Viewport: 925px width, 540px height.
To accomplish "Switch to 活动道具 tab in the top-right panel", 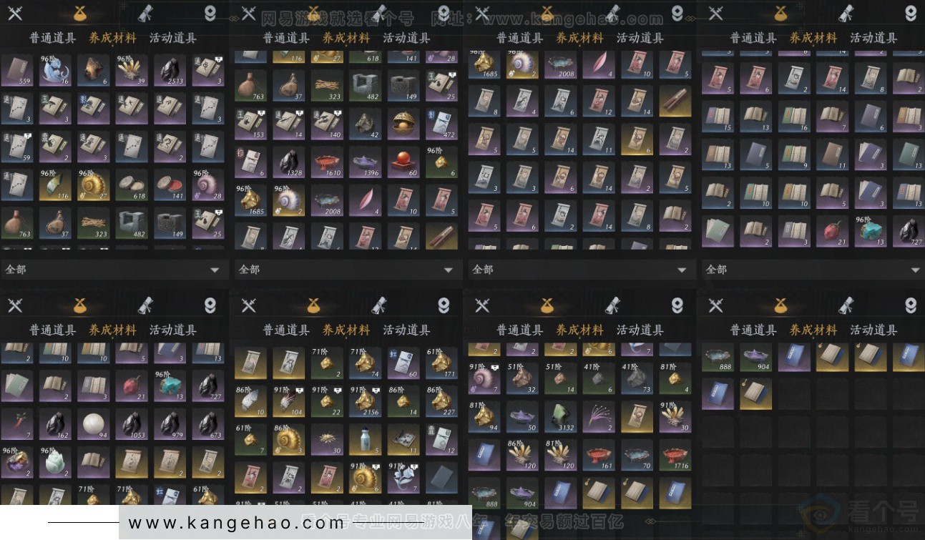I will pyautogui.click(x=873, y=38).
